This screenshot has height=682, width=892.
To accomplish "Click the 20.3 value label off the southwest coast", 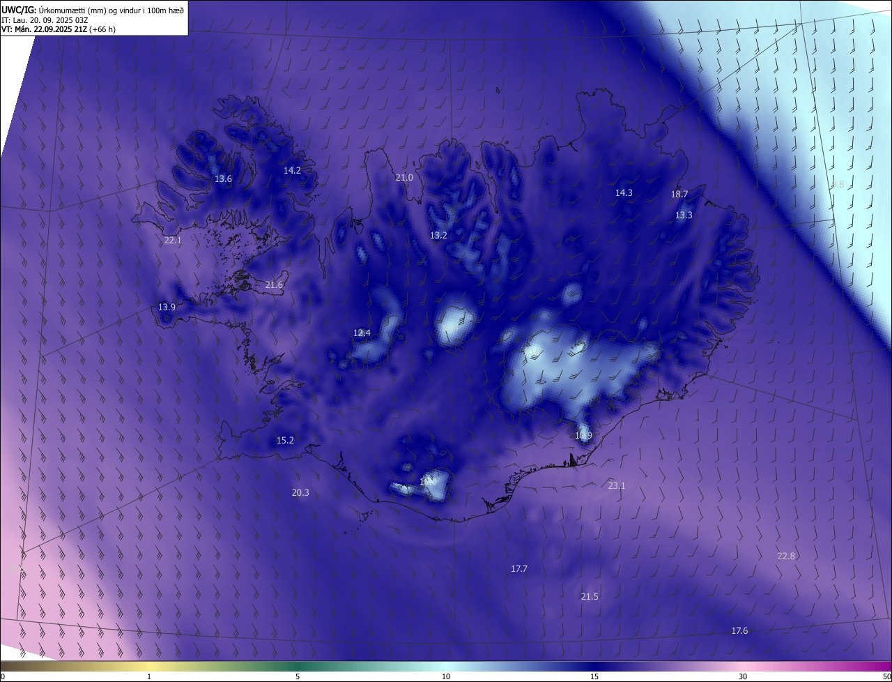I will (x=300, y=493).
